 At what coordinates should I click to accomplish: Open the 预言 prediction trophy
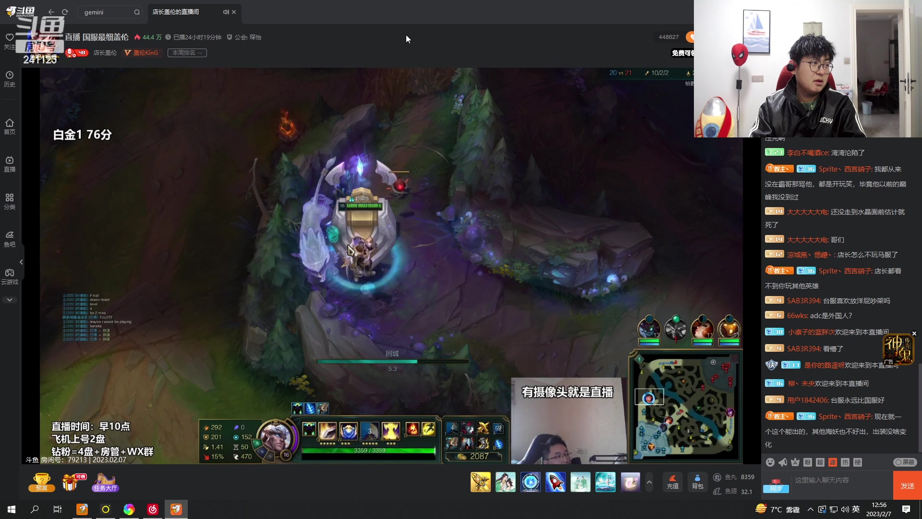(42, 482)
